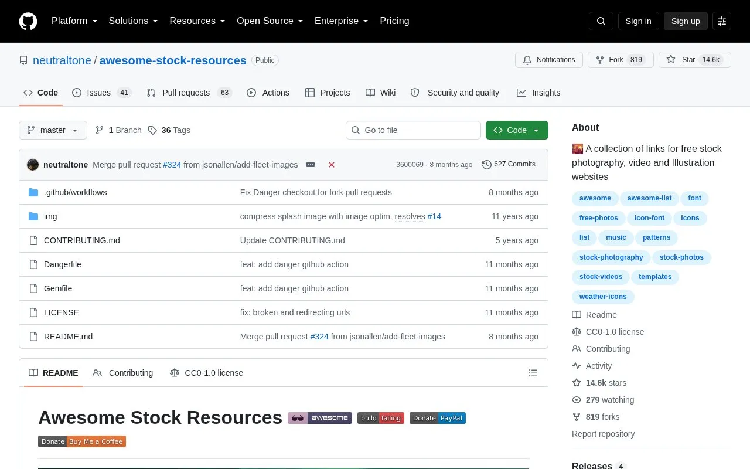Expand the Solutions menu
The image size is (750, 469).
tap(134, 21)
